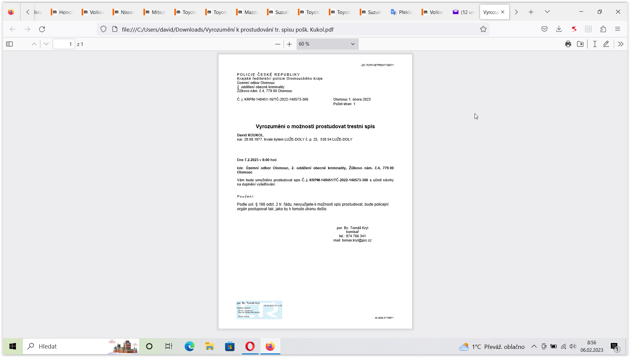This screenshot has width=630, height=357.
Task: Switch to the Mitsubishi tab
Action: (155, 12)
